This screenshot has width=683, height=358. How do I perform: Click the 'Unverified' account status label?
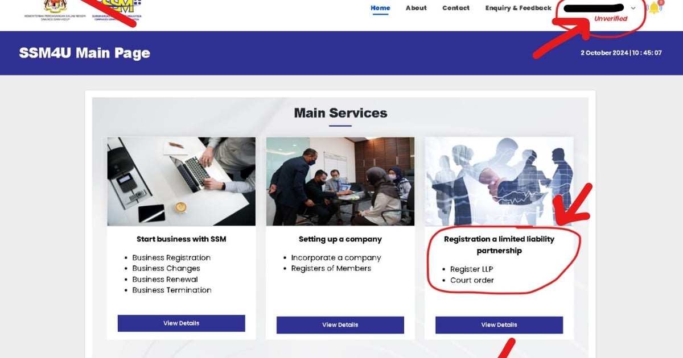[611, 18]
